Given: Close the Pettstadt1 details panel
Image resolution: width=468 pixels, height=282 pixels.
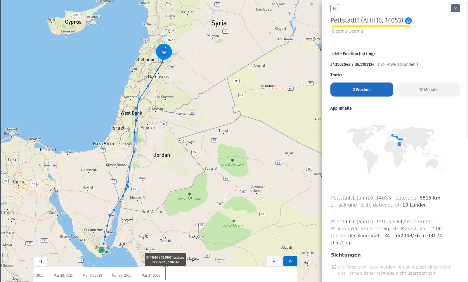Looking at the screenshot, I should pyautogui.click(x=455, y=8).
